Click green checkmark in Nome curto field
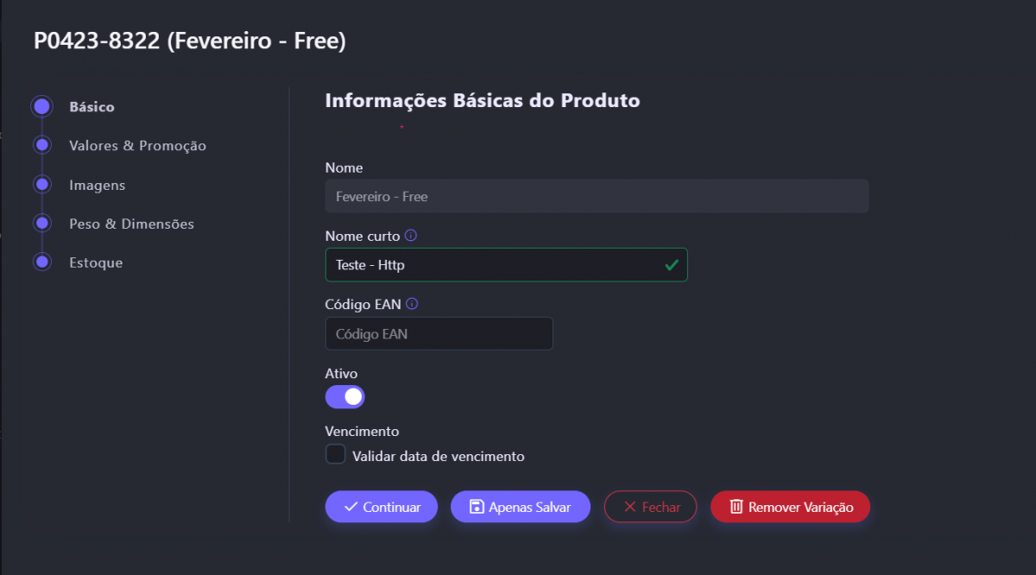1036x575 pixels. tap(672, 265)
